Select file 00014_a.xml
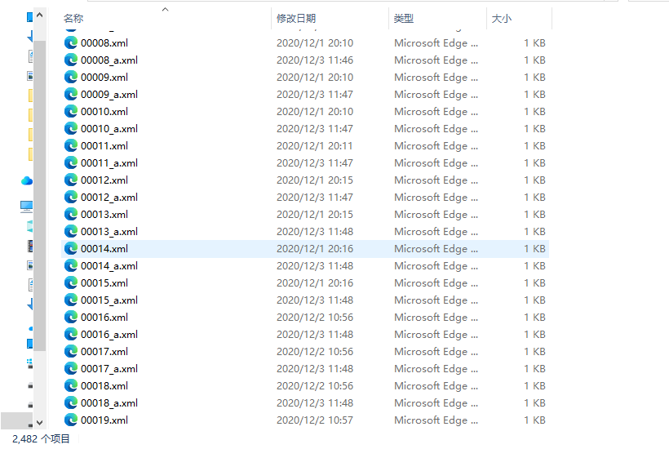669x449 pixels. (x=109, y=265)
